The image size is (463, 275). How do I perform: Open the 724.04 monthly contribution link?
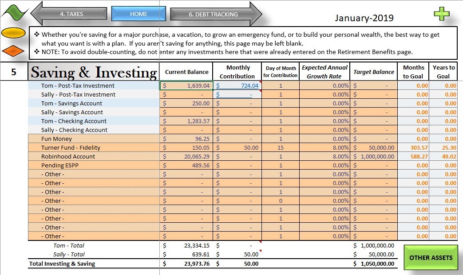[x=237, y=85]
